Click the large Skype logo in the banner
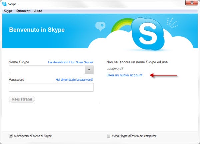This screenshot has width=200, height=144. 148,34
